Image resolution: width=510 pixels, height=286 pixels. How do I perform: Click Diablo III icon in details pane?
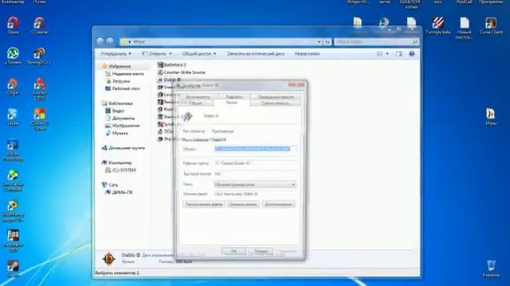tap(108, 259)
